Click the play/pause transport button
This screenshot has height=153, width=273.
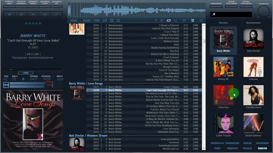coord(33,14)
